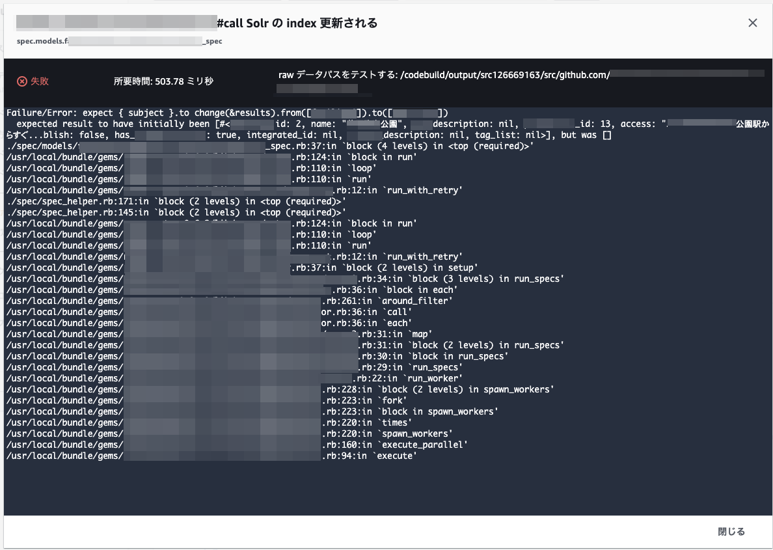Click the '.rb:22:in run_worker' trace line

235,378
